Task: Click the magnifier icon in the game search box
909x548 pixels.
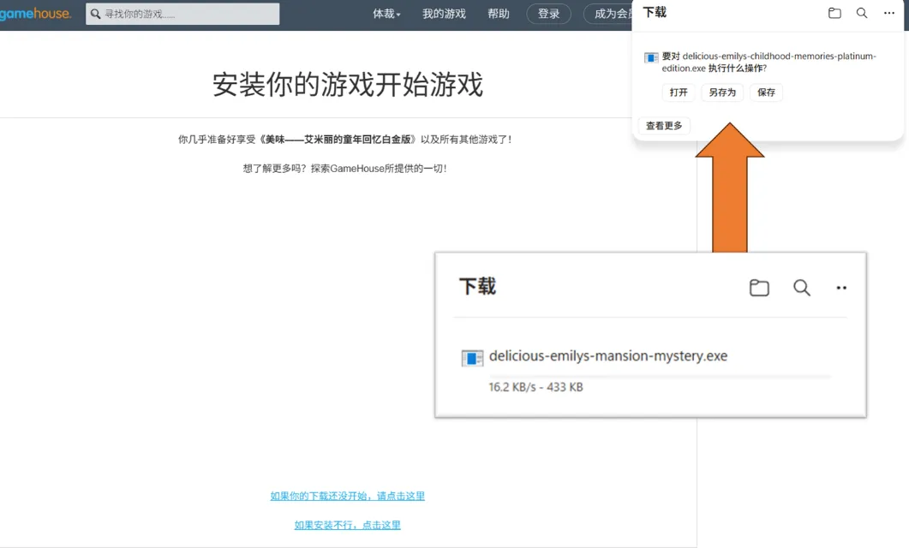Action: (x=96, y=14)
